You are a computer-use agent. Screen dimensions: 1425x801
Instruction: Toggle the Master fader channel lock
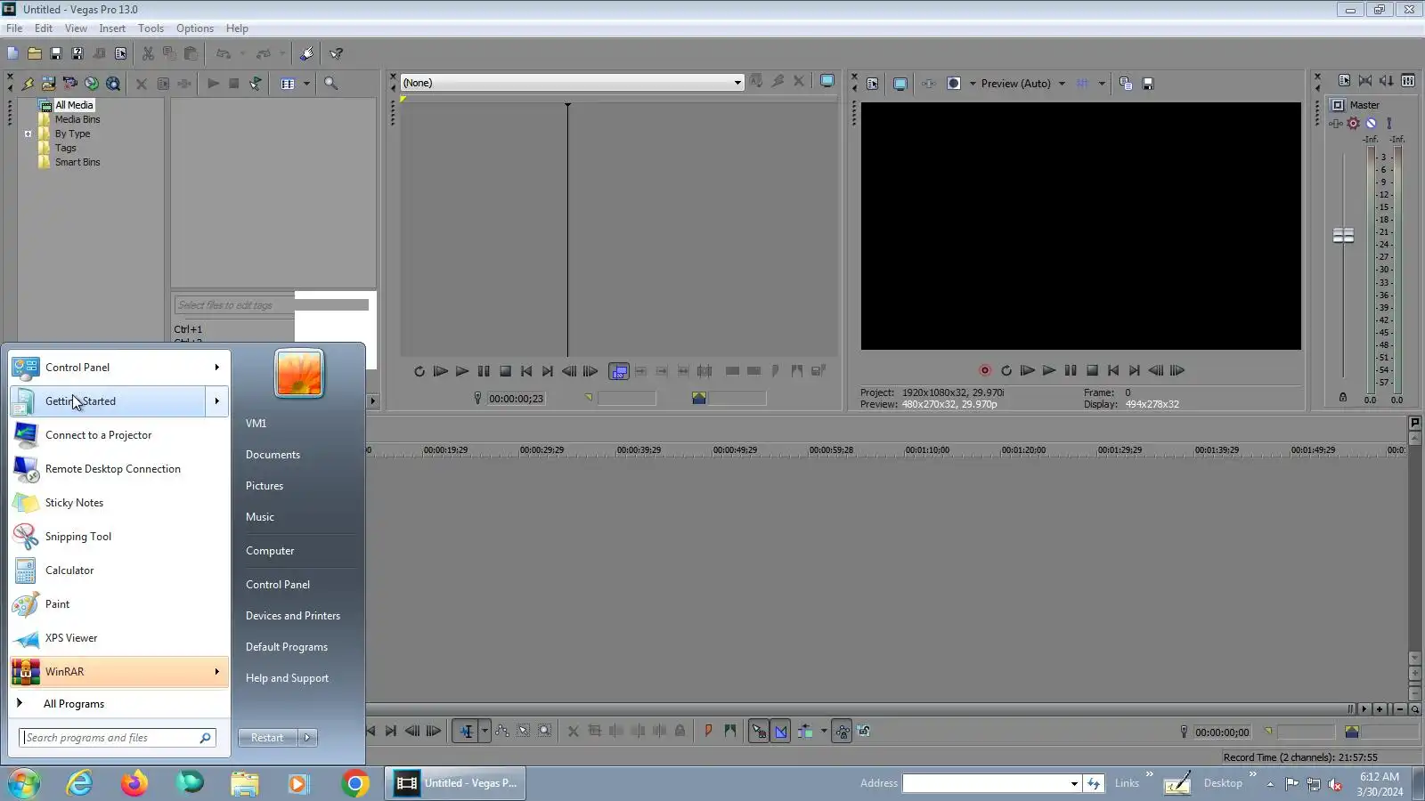coord(1343,398)
